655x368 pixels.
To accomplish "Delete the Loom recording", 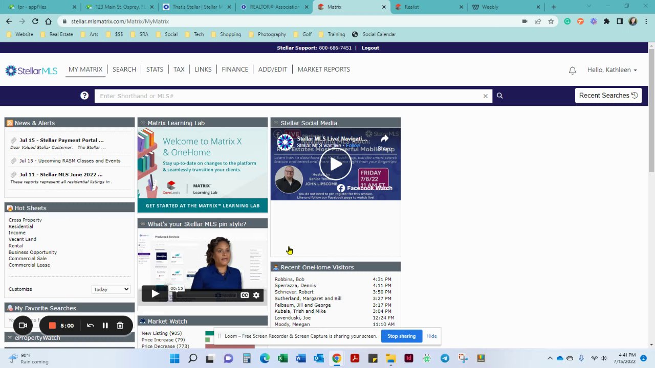I will coord(120,326).
